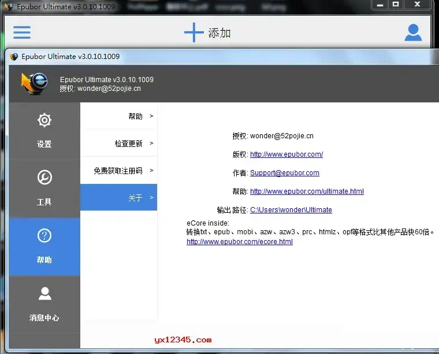Screen dimensions: 439x354
Task: Open output path C:\Users\wonder\Ultimate link
Action: coord(291,209)
